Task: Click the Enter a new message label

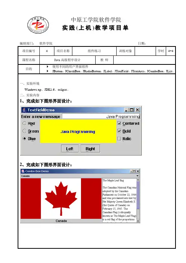Action: pyautogui.click(x=40, y=117)
